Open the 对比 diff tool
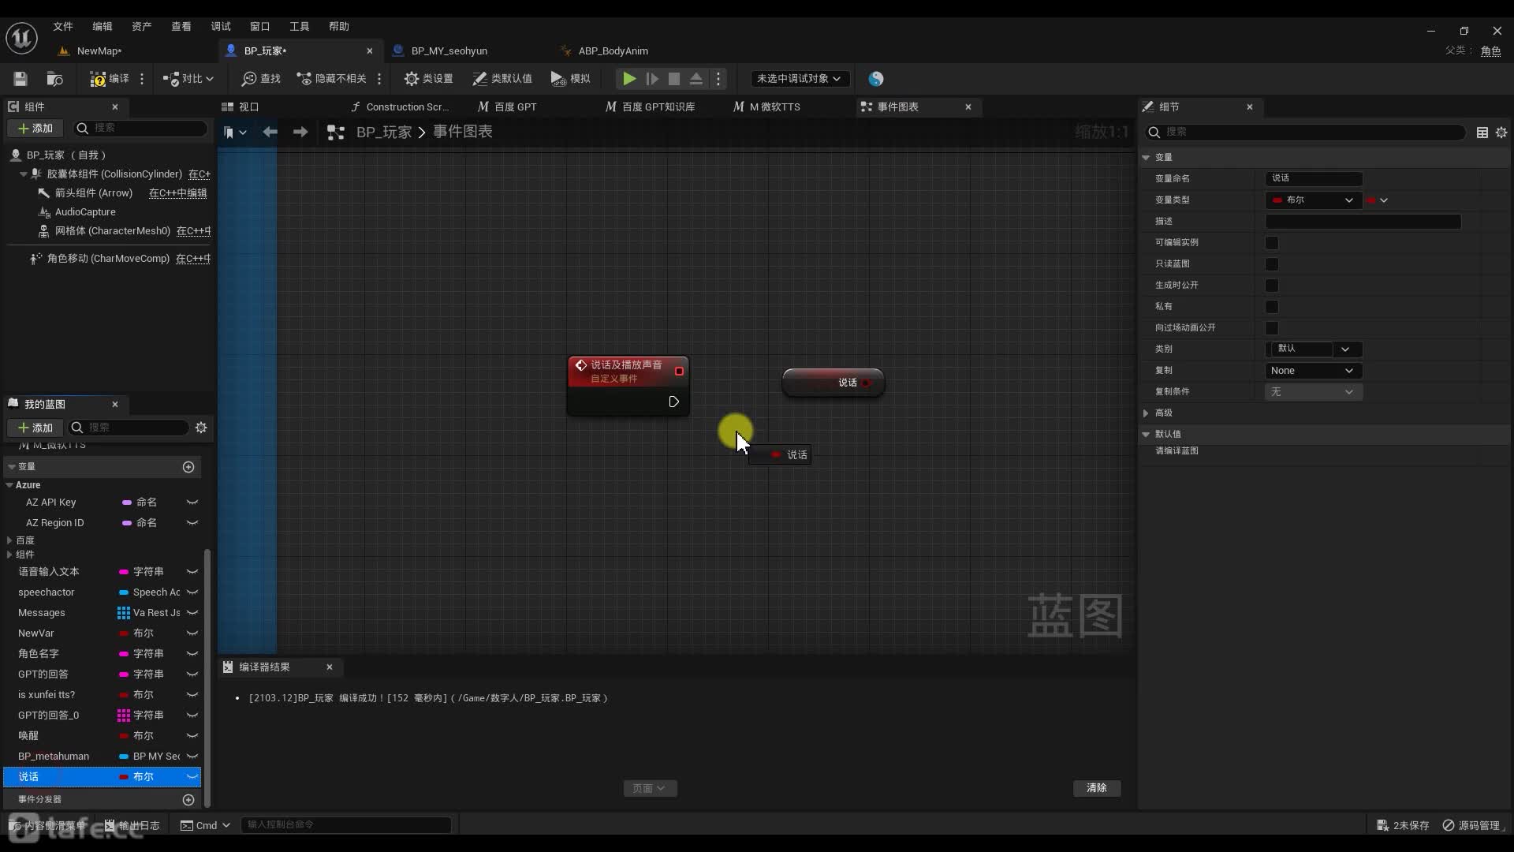This screenshot has height=852, width=1514. pos(188,79)
